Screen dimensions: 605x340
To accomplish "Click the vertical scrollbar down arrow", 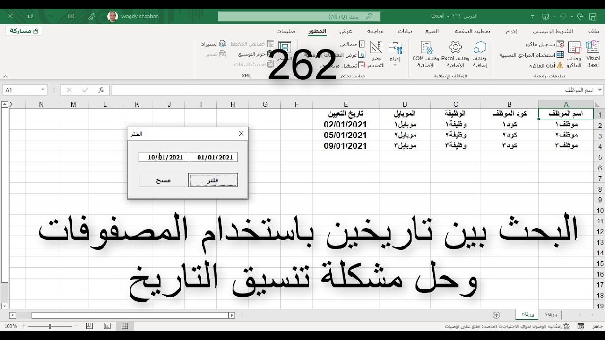I will click(5, 306).
